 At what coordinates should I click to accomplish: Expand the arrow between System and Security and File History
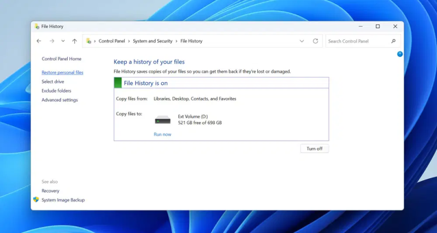[176, 41]
